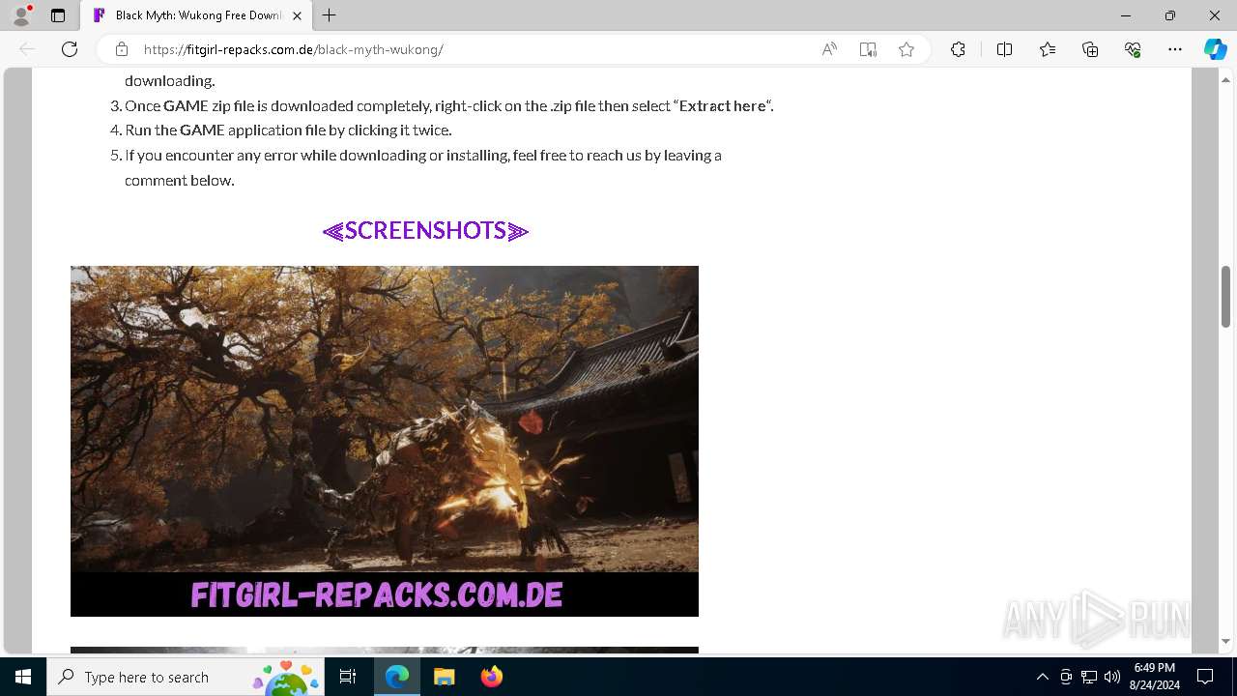Click the page vertical scrollbar thumb

tap(1225, 297)
